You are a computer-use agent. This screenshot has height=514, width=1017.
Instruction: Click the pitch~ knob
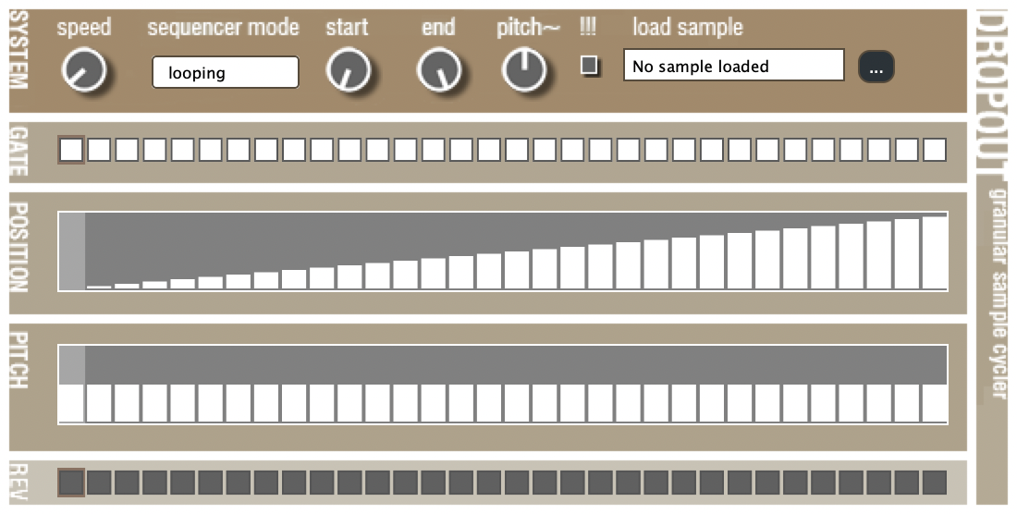click(524, 70)
